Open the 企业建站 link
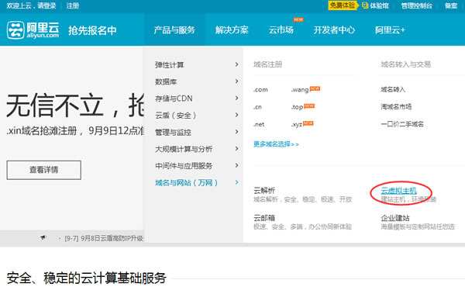Image resolution: width=465 pixels, height=287 pixels. pyautogui.click(x=395, y=217)
